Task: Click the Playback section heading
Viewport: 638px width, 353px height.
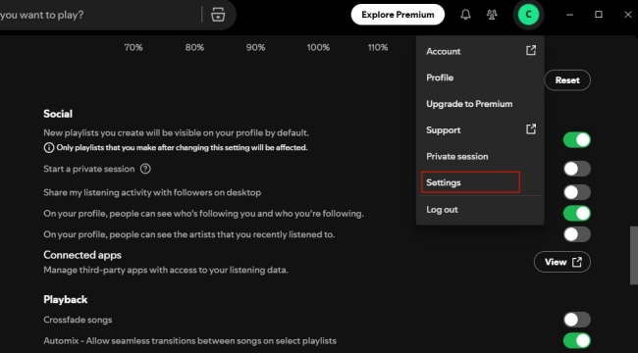Action: tap(65, 299)
